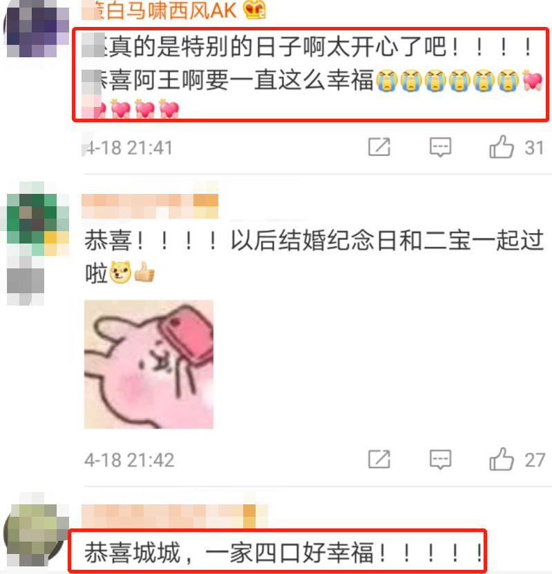Share the comment posted at 21:42
The width and height of the screenshot is (552, 574).
[379, 459]
